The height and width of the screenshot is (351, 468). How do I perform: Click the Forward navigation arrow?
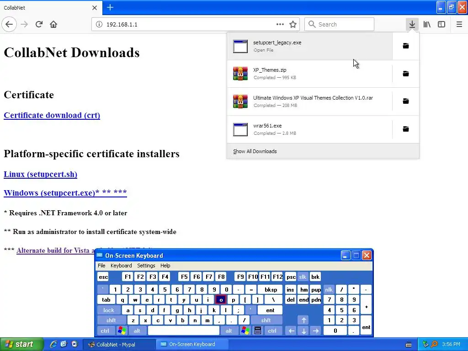(x=25, y=24)
